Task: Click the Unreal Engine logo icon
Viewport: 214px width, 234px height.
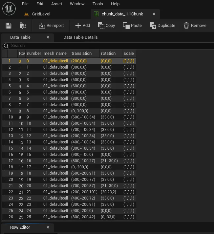Action: (9, 9)
